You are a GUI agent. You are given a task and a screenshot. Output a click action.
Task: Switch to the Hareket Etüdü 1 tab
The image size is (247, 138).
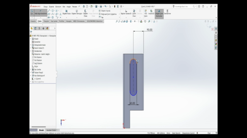tap(52, 130)
